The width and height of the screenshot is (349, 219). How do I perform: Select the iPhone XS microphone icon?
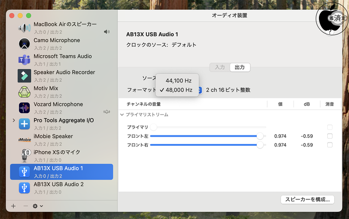pos(25,156)
